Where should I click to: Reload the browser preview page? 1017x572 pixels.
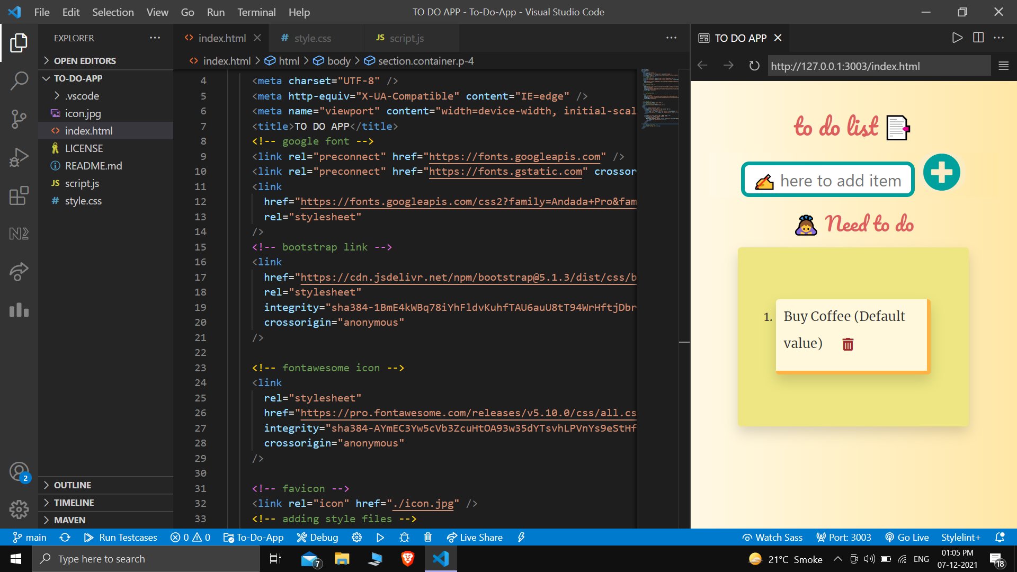[754, 66]
